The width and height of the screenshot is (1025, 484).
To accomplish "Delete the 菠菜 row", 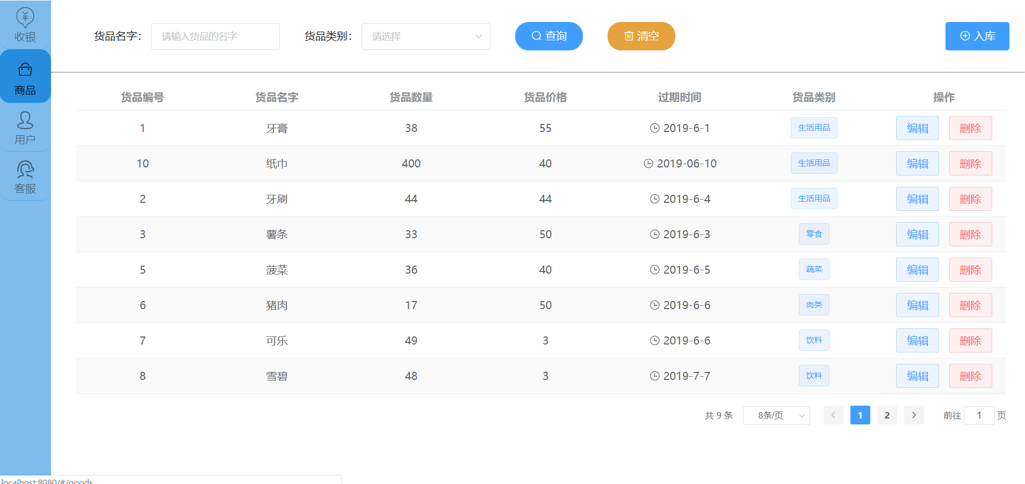I will (970, 270).
